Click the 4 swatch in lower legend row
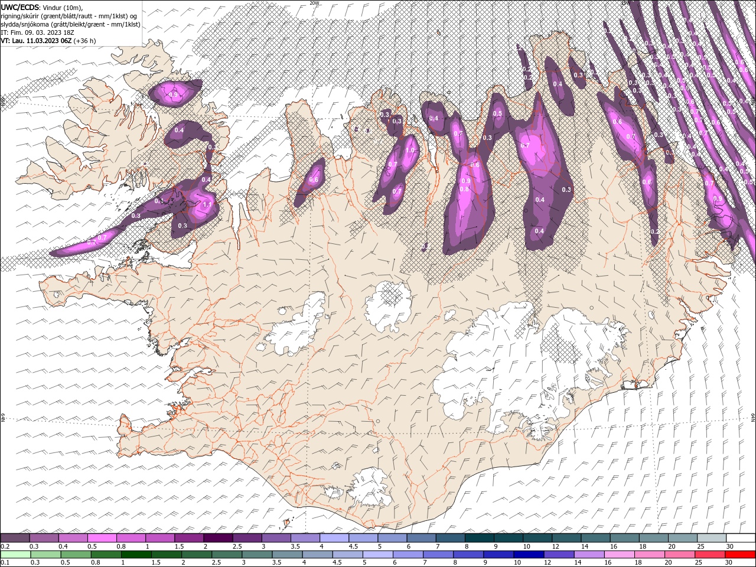This screenshot has width=756, height=567. (317, 555)
